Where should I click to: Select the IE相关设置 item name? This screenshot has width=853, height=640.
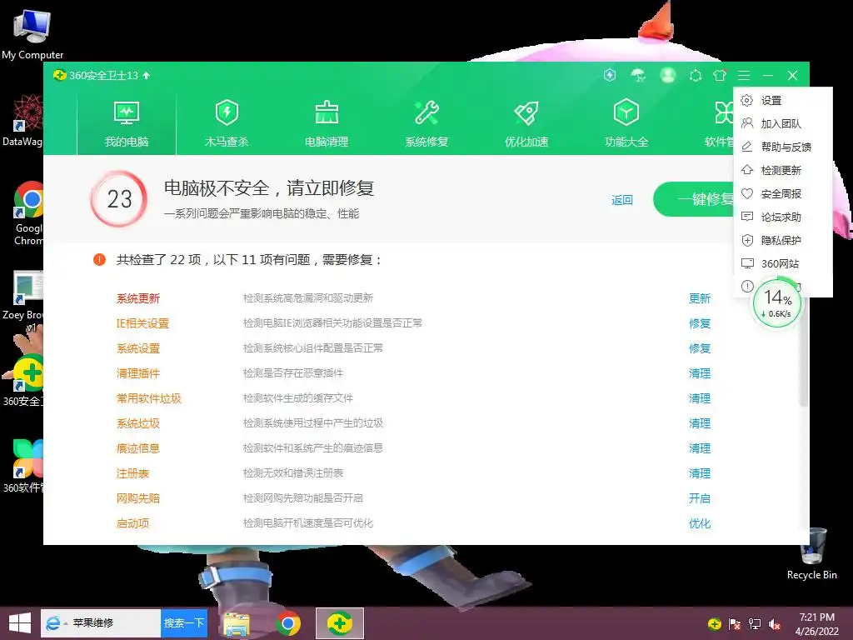click(x=142, y=323)
